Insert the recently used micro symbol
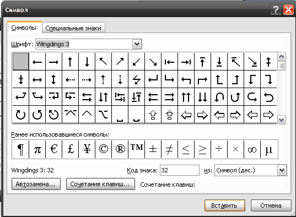This screenshot has height=217, width=296. [269, 149]
